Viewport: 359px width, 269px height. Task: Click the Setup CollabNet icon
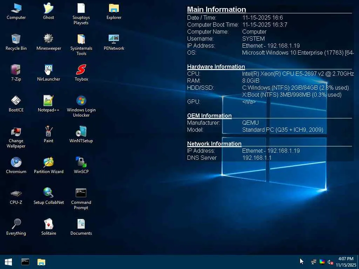point(48,196)
